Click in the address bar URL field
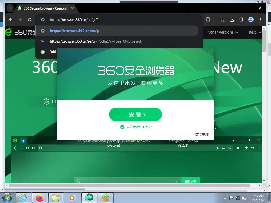The width and height of the screenshot is (271, 203). click(x=119, y=20)
